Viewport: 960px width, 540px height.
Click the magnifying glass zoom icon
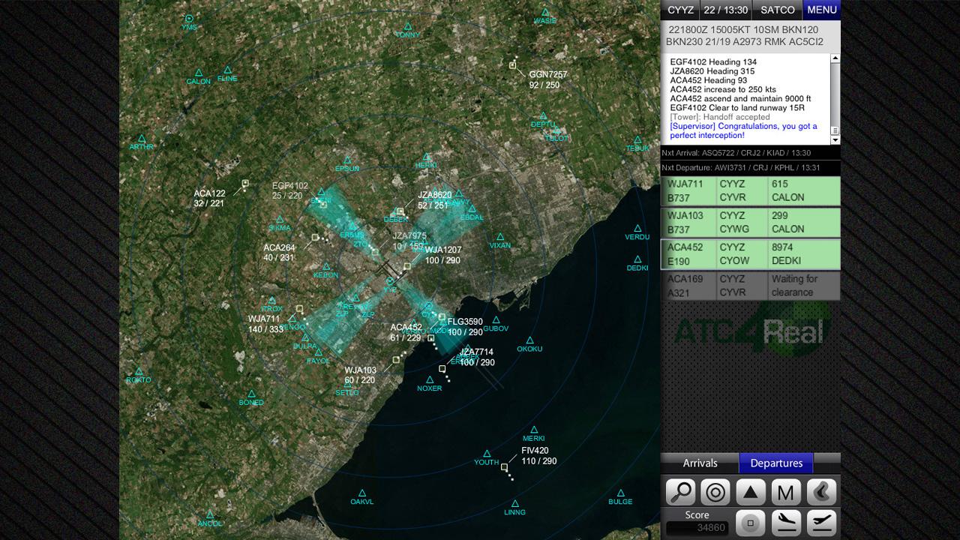click(x=681, y=493)
